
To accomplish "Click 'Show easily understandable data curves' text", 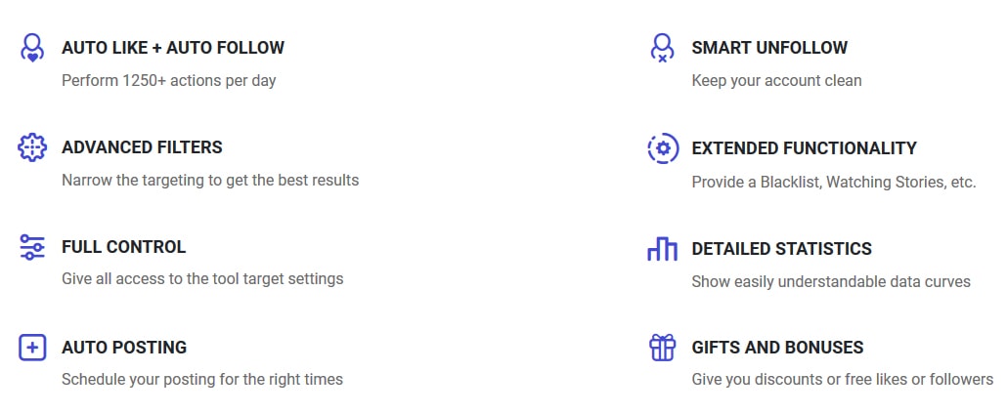I will tap(831, 282).
